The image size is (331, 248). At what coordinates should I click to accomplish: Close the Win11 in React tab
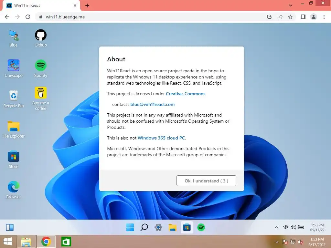pyautogui.click(x=75, y=5)
